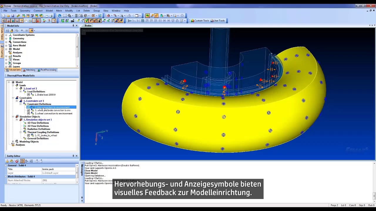Screen dimensions: 376x211
Task: Click the alphabetical sort icon in Entity Editor
Action: click(26, 161)
